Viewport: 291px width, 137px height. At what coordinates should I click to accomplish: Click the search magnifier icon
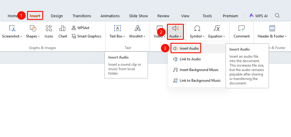pyautogui.click(x=277, y=15)
